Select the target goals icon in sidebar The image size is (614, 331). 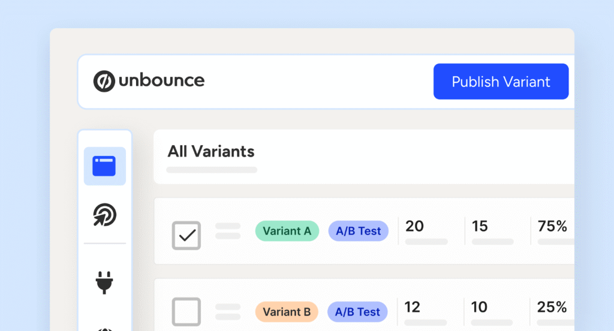[104, 215]
